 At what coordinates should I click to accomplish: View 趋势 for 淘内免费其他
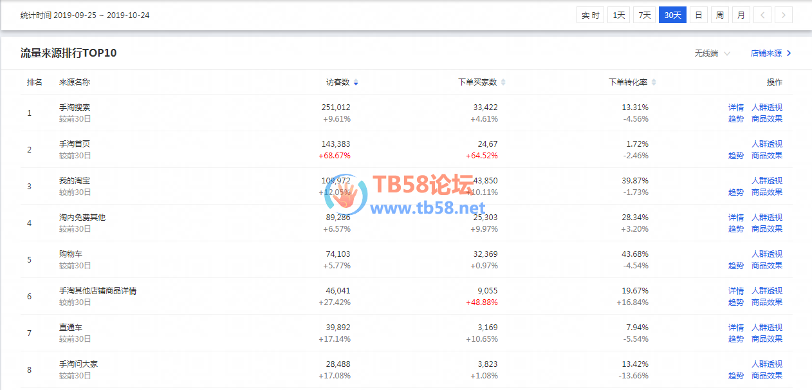(x=736, y=229)
